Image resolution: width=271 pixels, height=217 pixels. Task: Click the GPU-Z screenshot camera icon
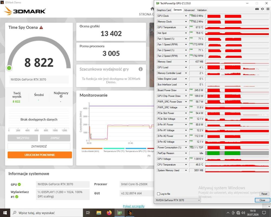tap(257, 9)
